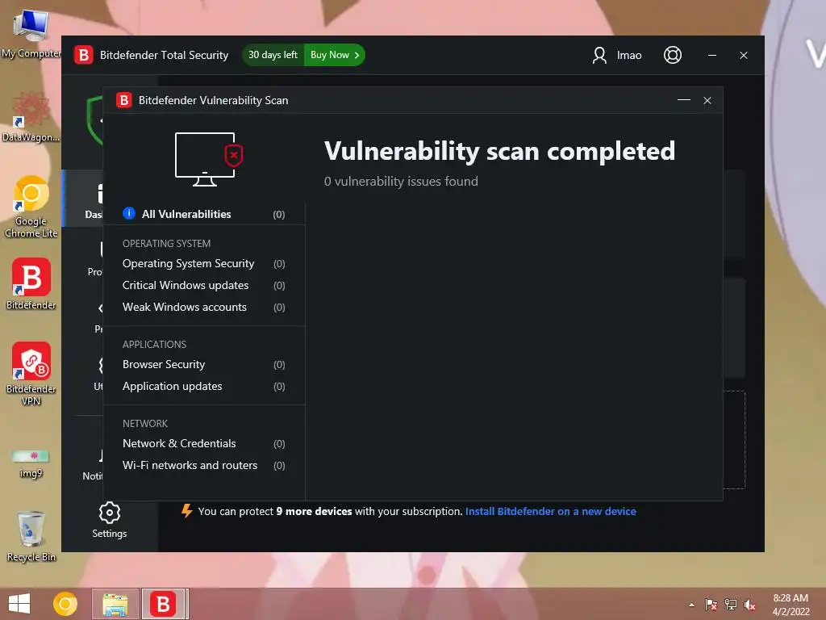Select Application updates item
The image size is (826, 620).
204,386
